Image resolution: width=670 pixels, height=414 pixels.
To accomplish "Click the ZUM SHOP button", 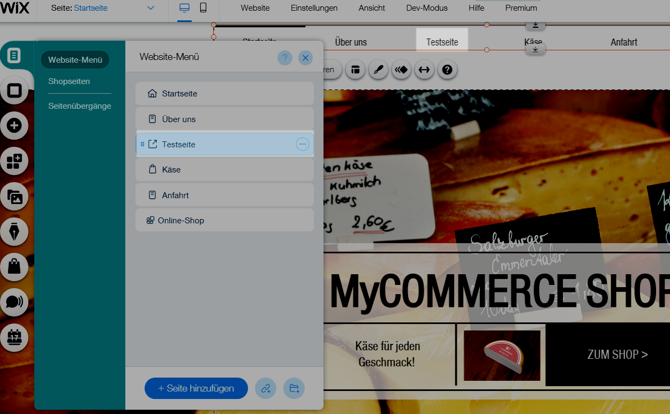I will (618, 355).
